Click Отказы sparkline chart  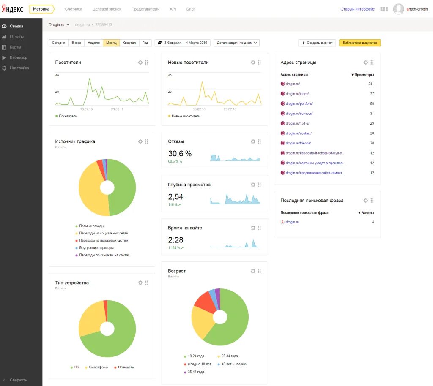(x=235, y=158)
